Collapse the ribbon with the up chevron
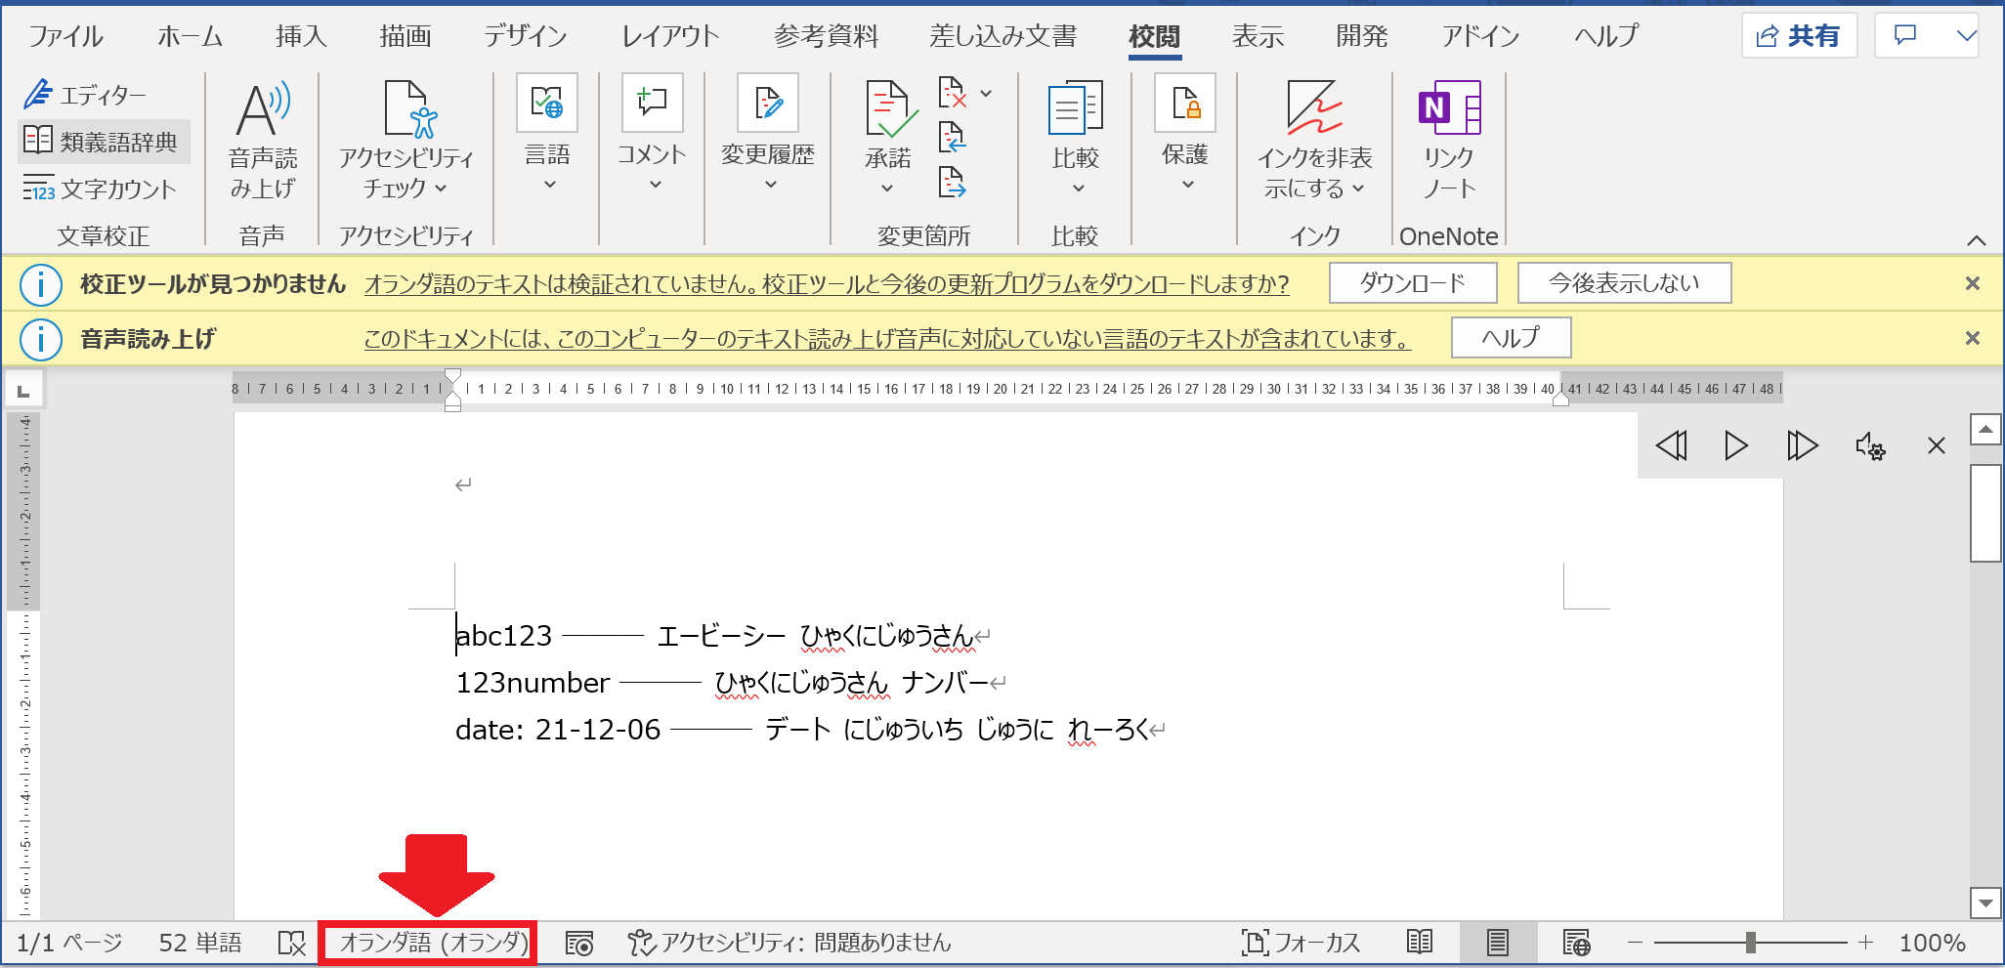Image resolution: width=2005 pixels, height=968 pixels. pyautogui.click(x=1976, y=240)
